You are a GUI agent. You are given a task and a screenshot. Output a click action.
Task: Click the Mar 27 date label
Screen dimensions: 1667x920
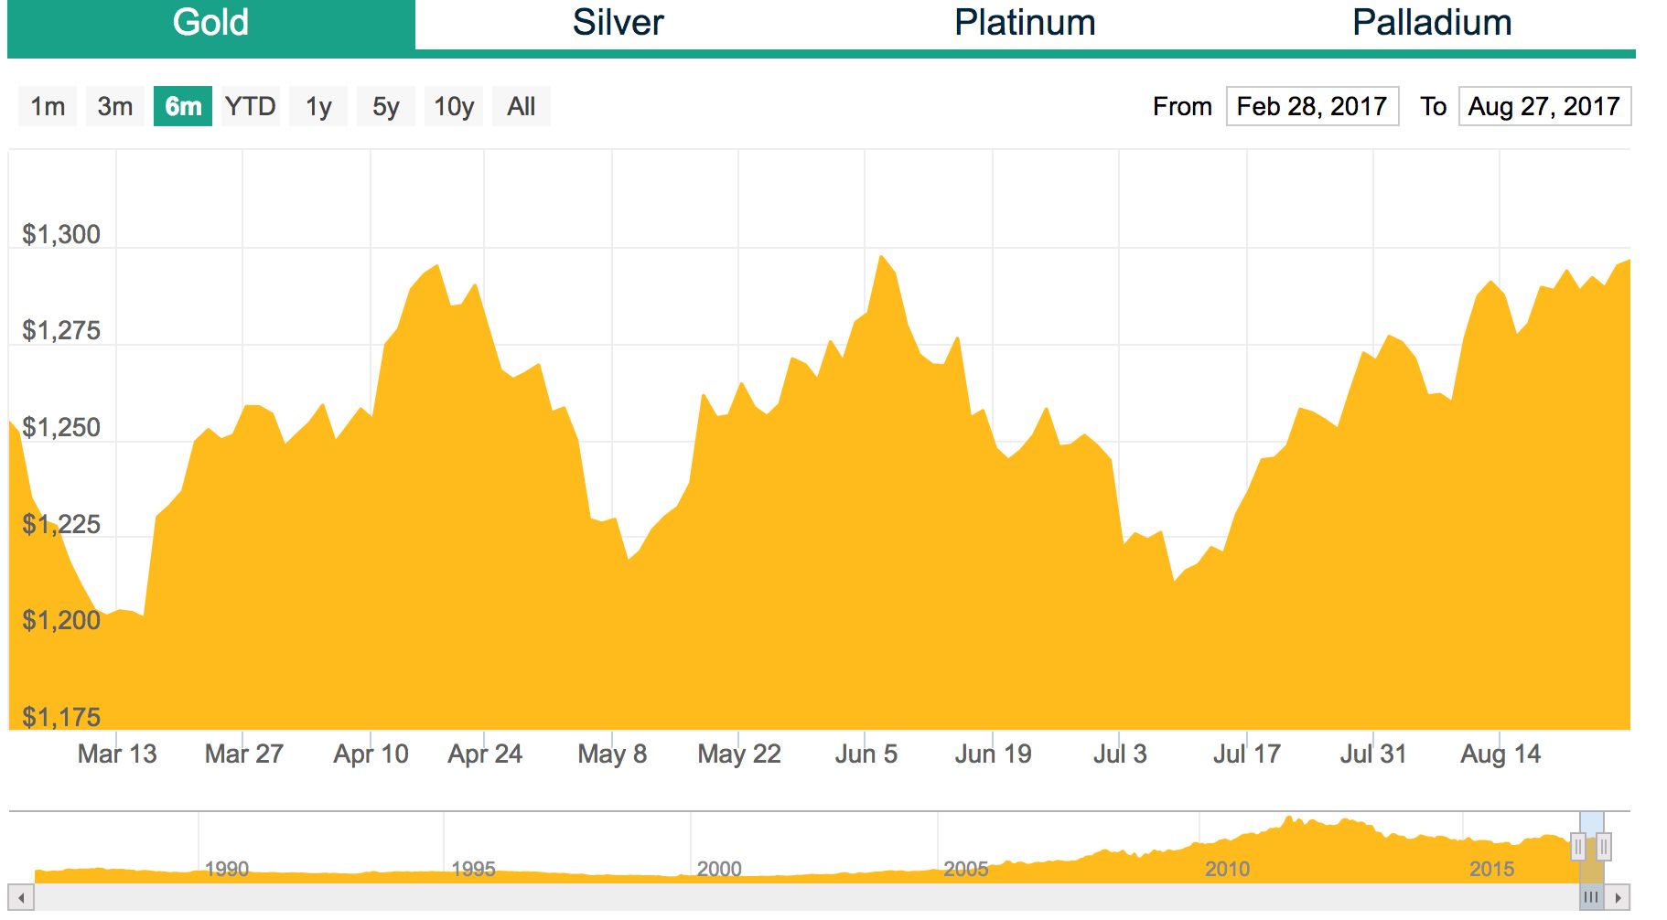(x=244, y=754)
